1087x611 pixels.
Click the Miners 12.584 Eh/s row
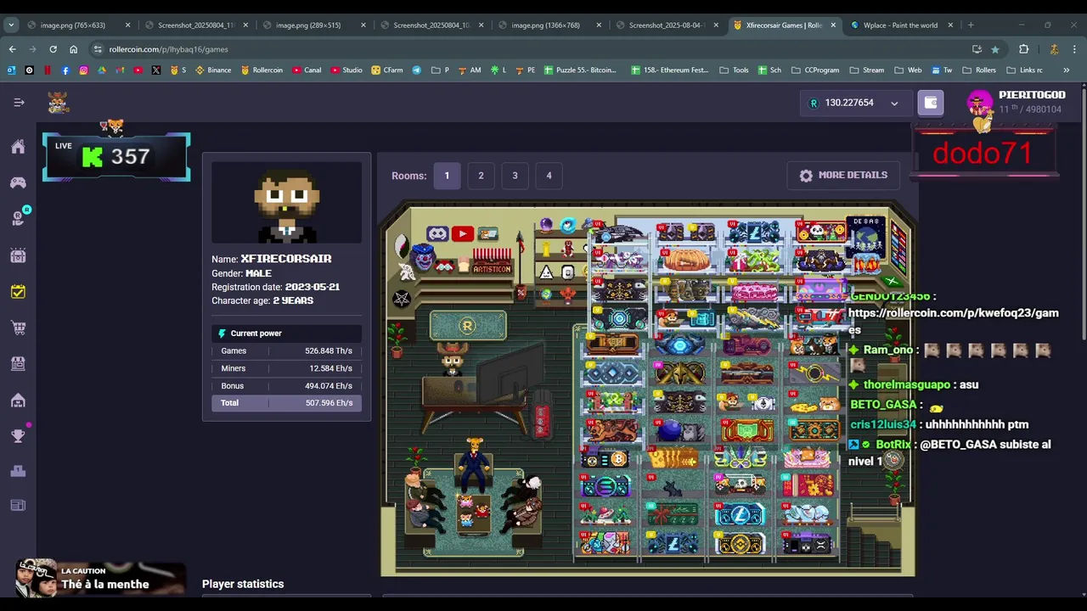click(286, 368)
